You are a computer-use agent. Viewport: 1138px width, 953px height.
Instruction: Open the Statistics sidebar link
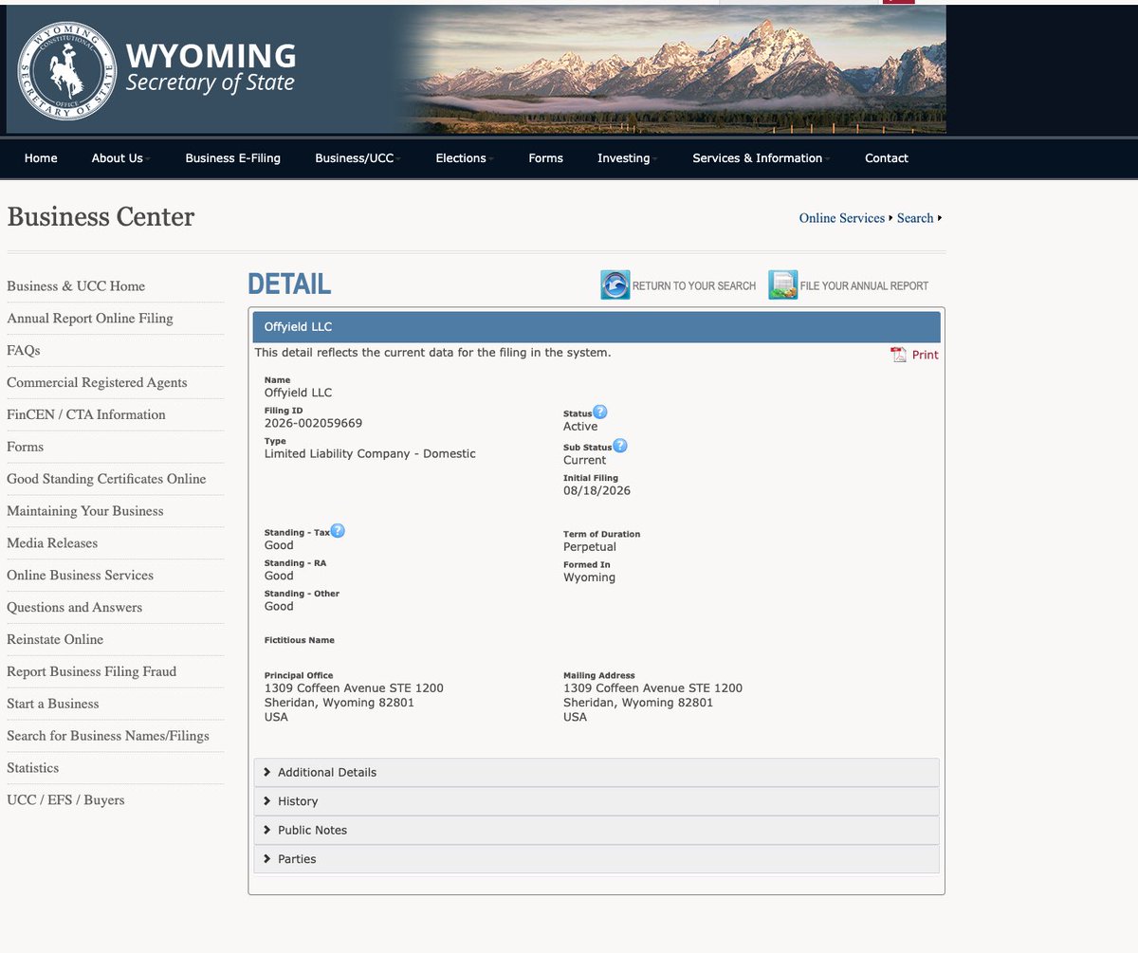33,768
